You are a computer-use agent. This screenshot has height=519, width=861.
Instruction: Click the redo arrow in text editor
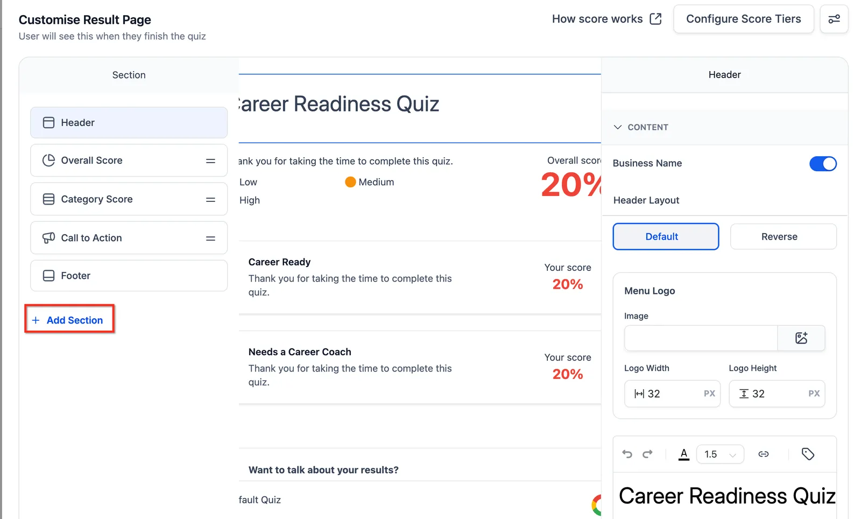(x=647, y=454)
